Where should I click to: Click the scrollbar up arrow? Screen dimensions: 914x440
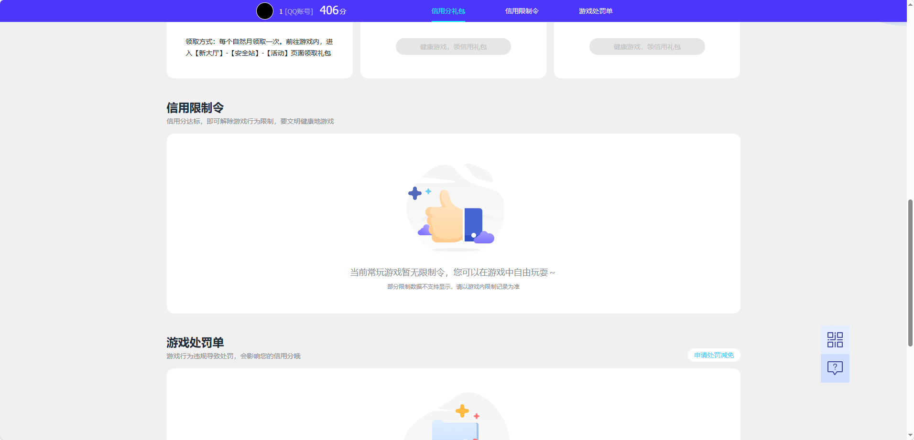[910, 4]
